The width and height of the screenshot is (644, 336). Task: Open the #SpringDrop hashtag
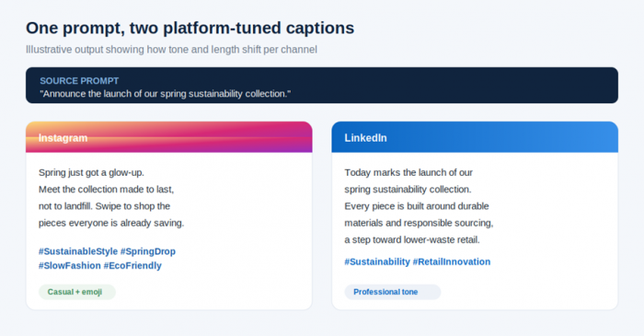point(148,251)
